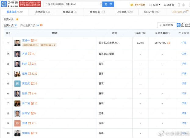The height and width of the screenshot is (138, 190).
Task: Open 王健林 name link
Action: 26,41
